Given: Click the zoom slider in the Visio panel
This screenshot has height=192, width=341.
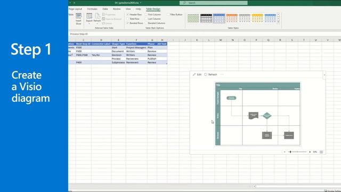Looking at the screenshot, I should click(x=297, y=152).
